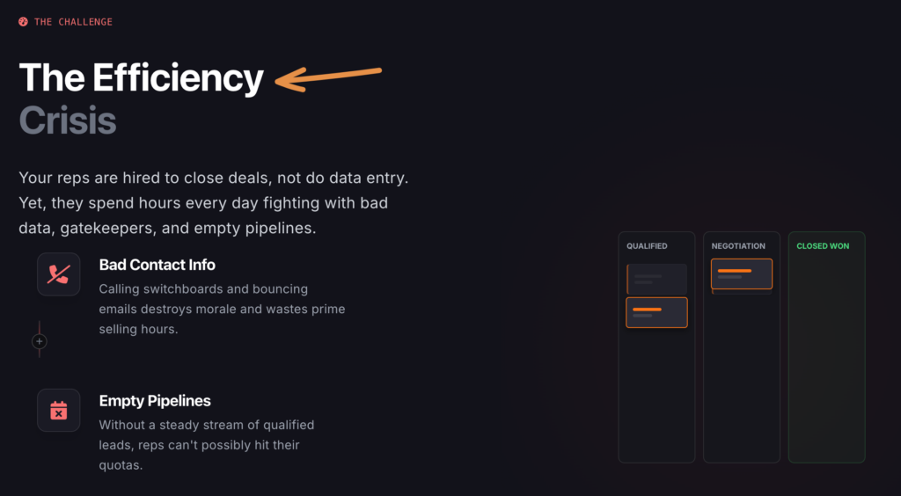Click the calendar with X icon
The image size is (901, 496).
point(59,411)
